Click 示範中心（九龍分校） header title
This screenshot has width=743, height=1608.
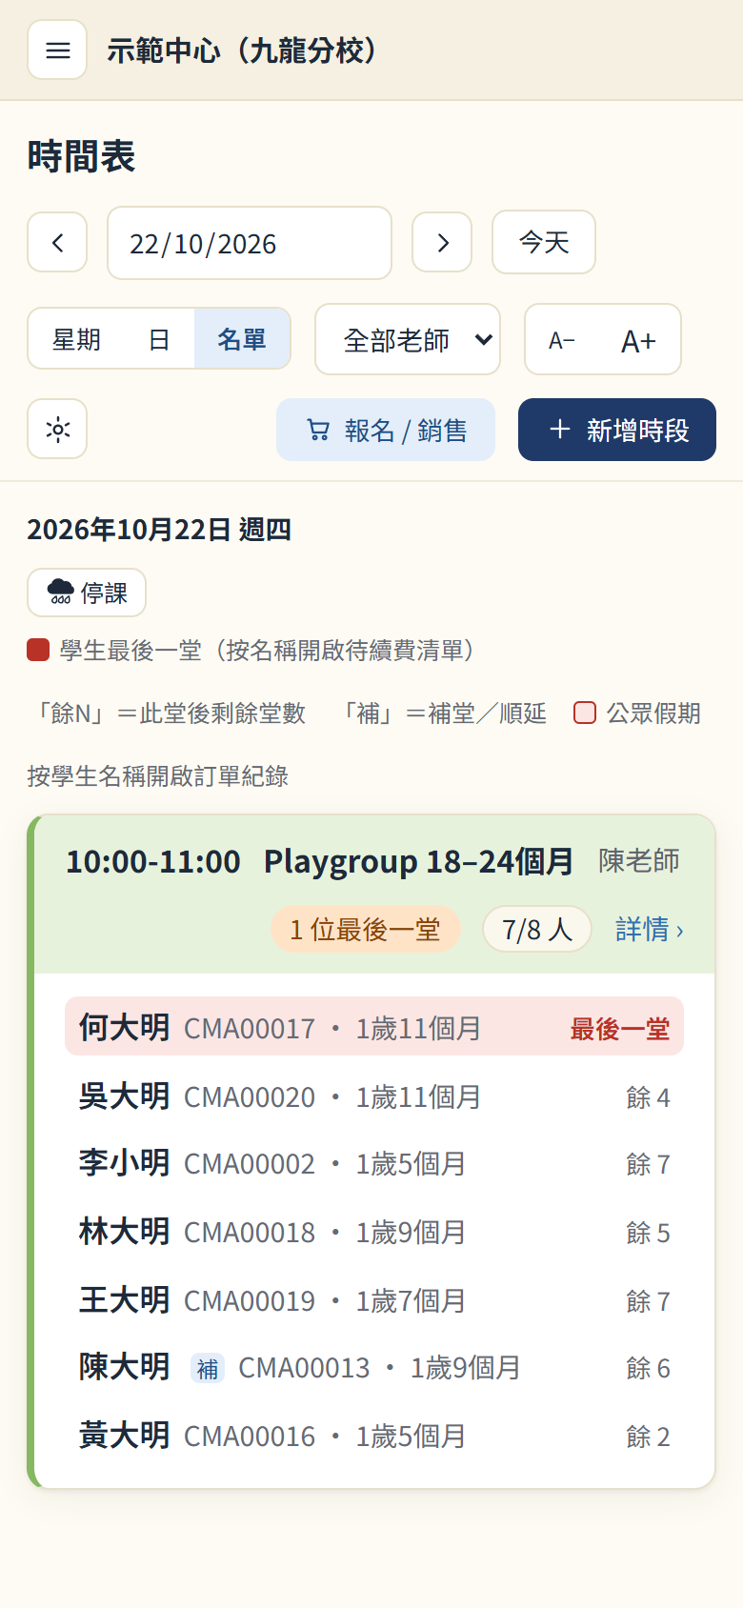click(x=244, y=50)
